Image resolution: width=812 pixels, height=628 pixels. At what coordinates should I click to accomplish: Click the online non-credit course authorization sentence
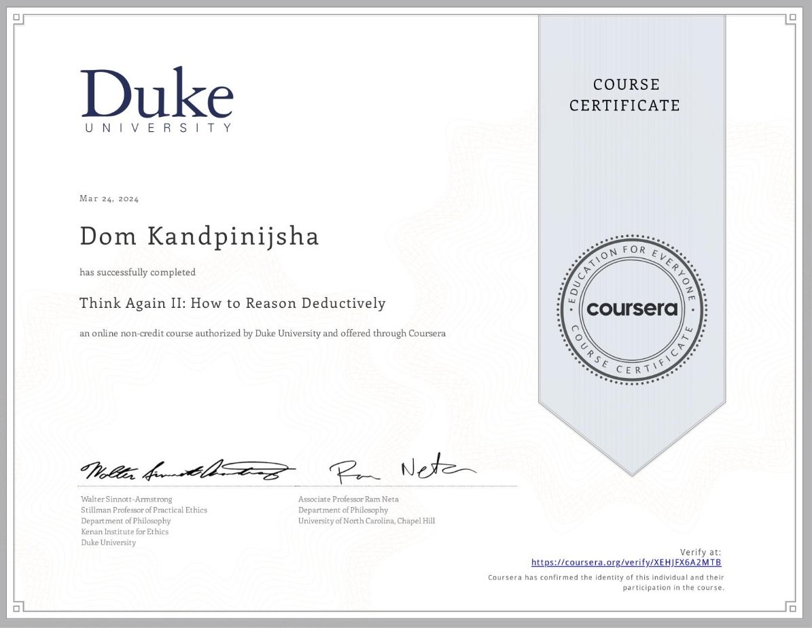(x=262, y=333)
